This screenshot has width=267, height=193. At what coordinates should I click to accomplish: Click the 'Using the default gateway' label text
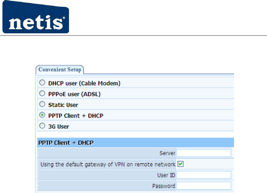coord(108,164)
